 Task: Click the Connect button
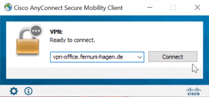pos(173,57)
